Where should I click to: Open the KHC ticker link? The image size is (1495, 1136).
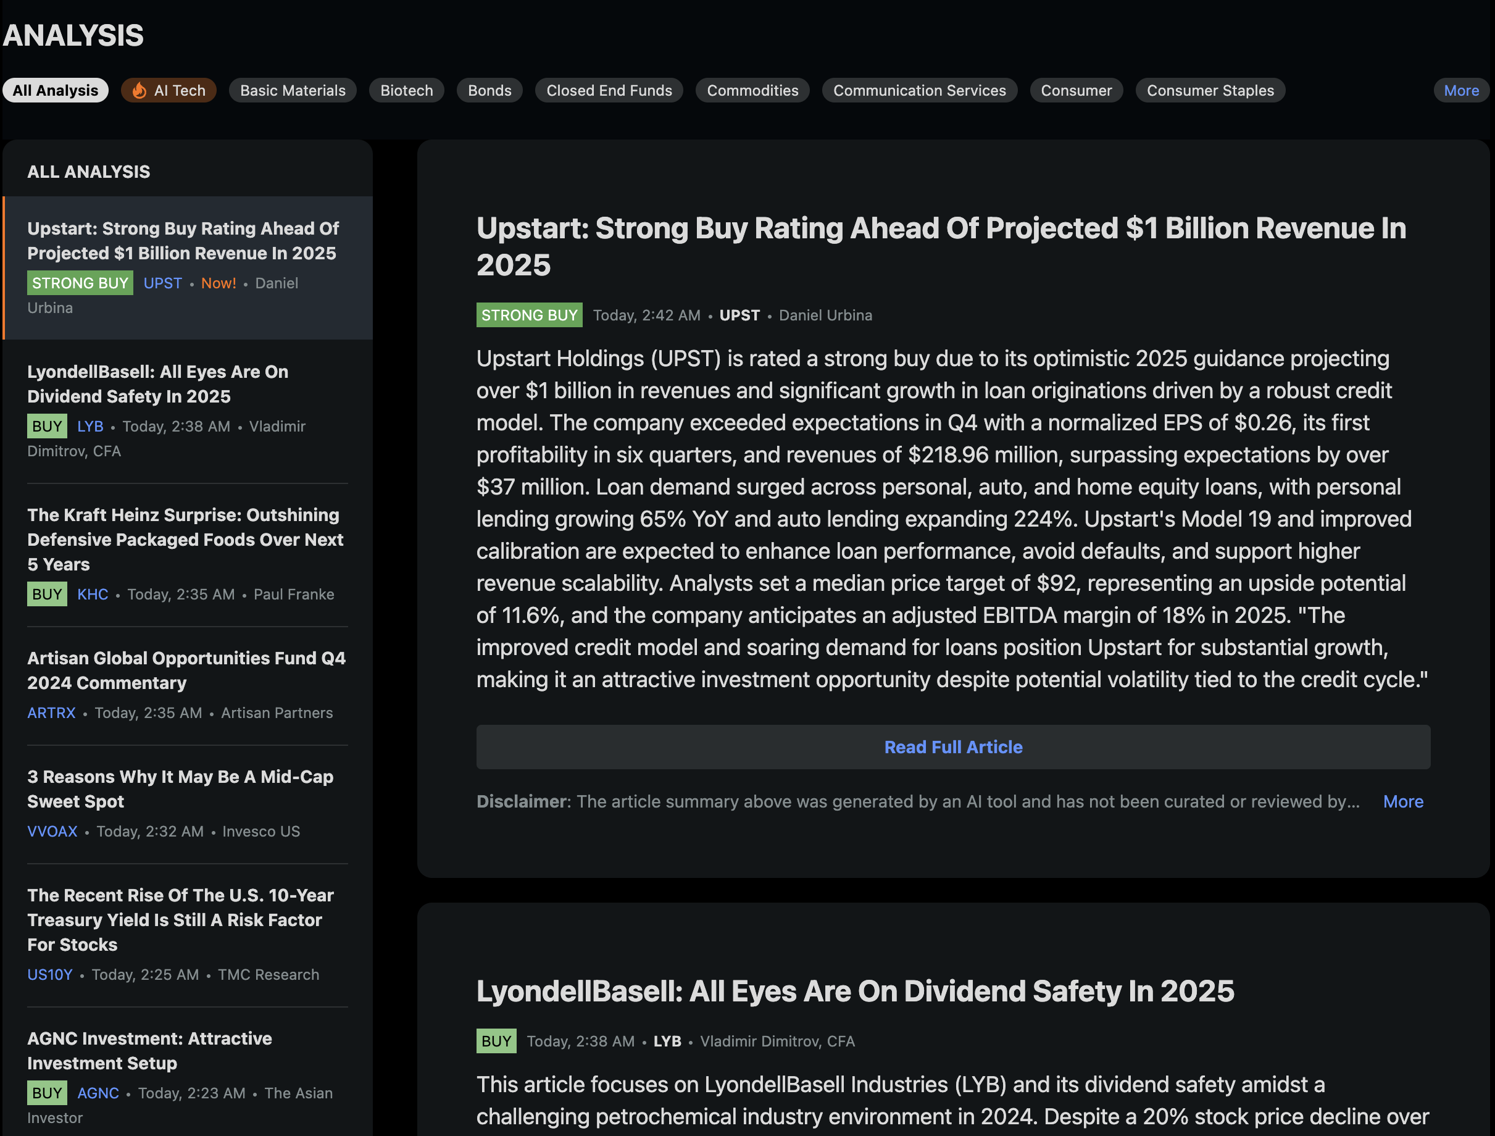point(93,595)
